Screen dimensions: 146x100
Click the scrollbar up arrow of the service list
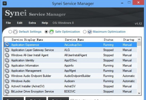[139, 40]
